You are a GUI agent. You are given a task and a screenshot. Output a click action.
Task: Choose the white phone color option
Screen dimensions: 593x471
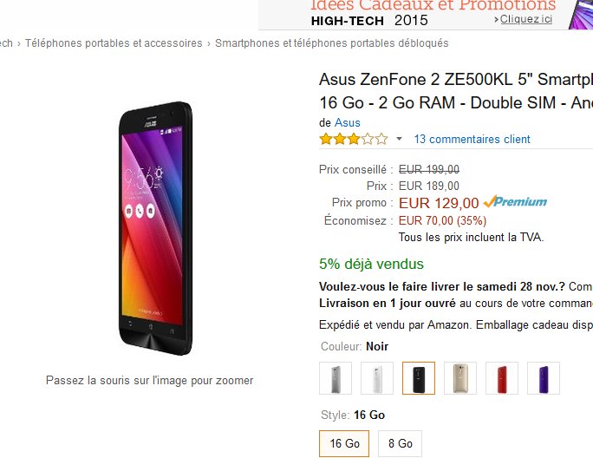click(377, 378)
